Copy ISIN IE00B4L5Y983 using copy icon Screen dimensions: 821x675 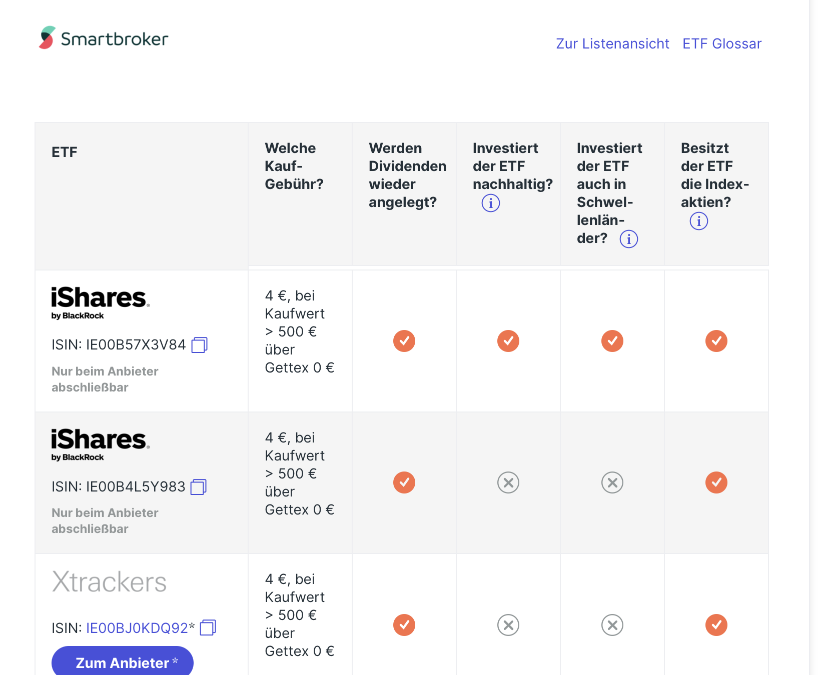(x=199, y=487)
